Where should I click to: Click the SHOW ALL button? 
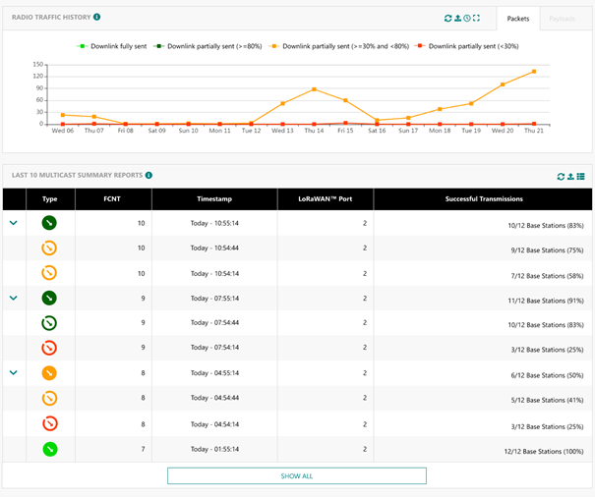(x=296, y=475)
